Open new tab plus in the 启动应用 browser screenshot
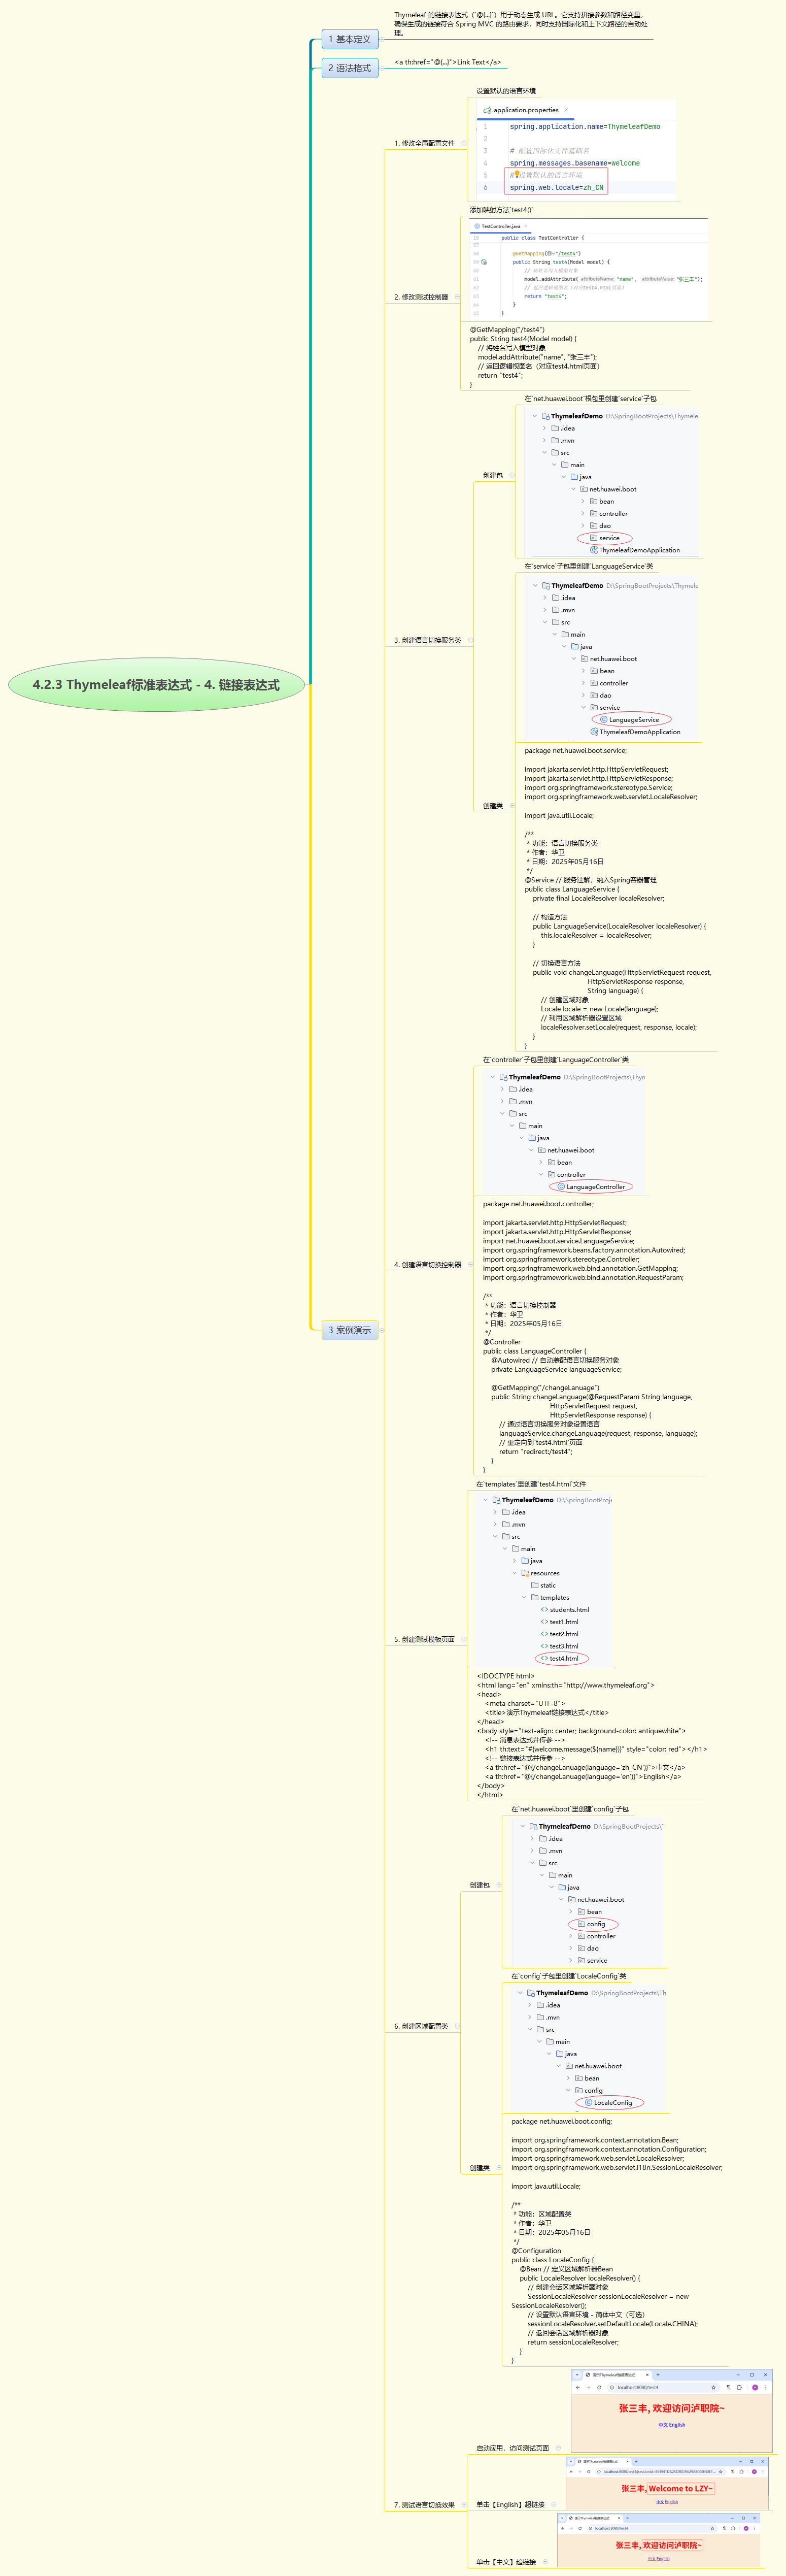786x2576 pixels. [x=658, y=2375]
